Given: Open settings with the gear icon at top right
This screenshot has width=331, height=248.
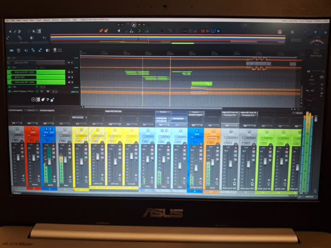Looking at the screenshot, I should tap(292, 32).
